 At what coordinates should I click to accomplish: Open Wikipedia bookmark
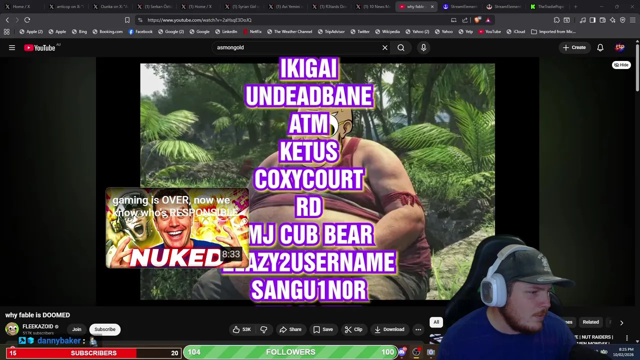pos(387,31)
